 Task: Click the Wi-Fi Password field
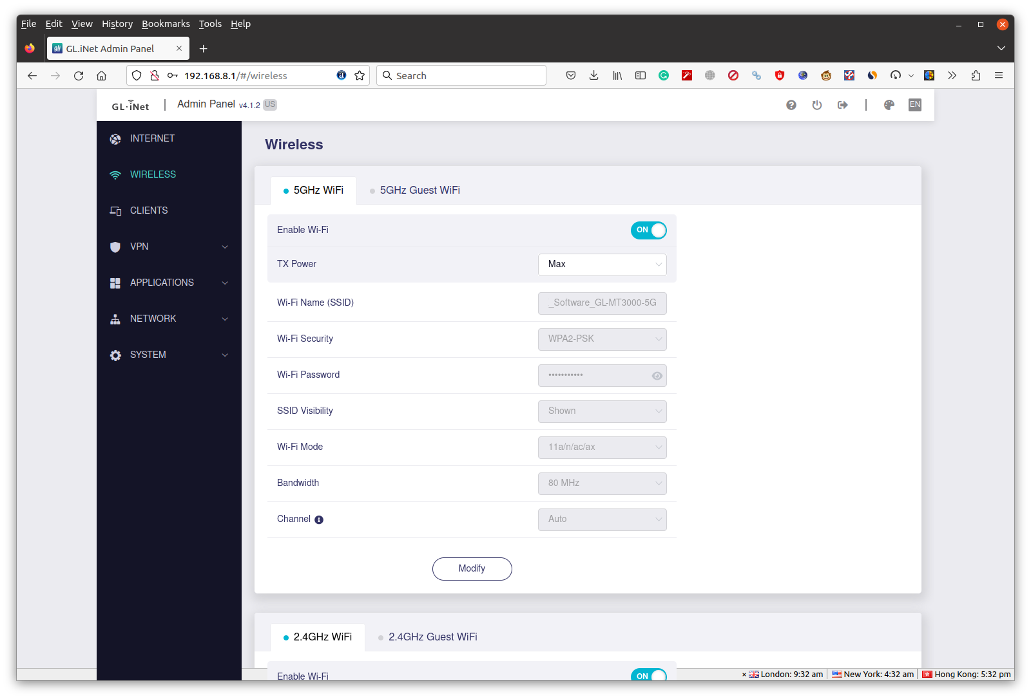coord(602,375)
